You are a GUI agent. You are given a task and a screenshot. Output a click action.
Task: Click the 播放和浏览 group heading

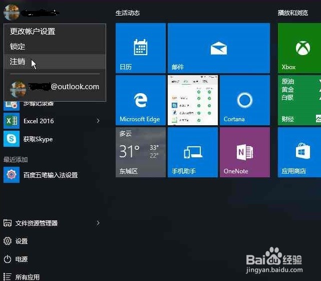[293, 13]
